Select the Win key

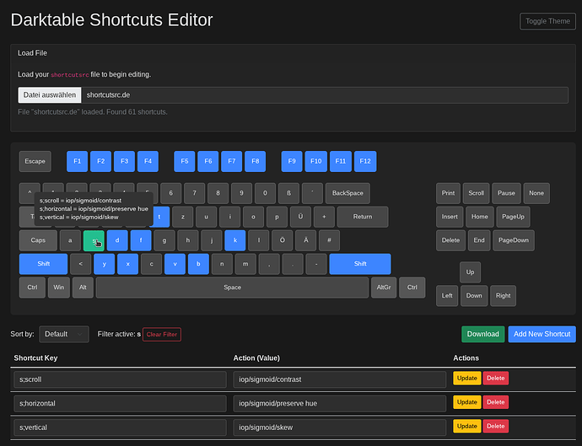point(59,287)
